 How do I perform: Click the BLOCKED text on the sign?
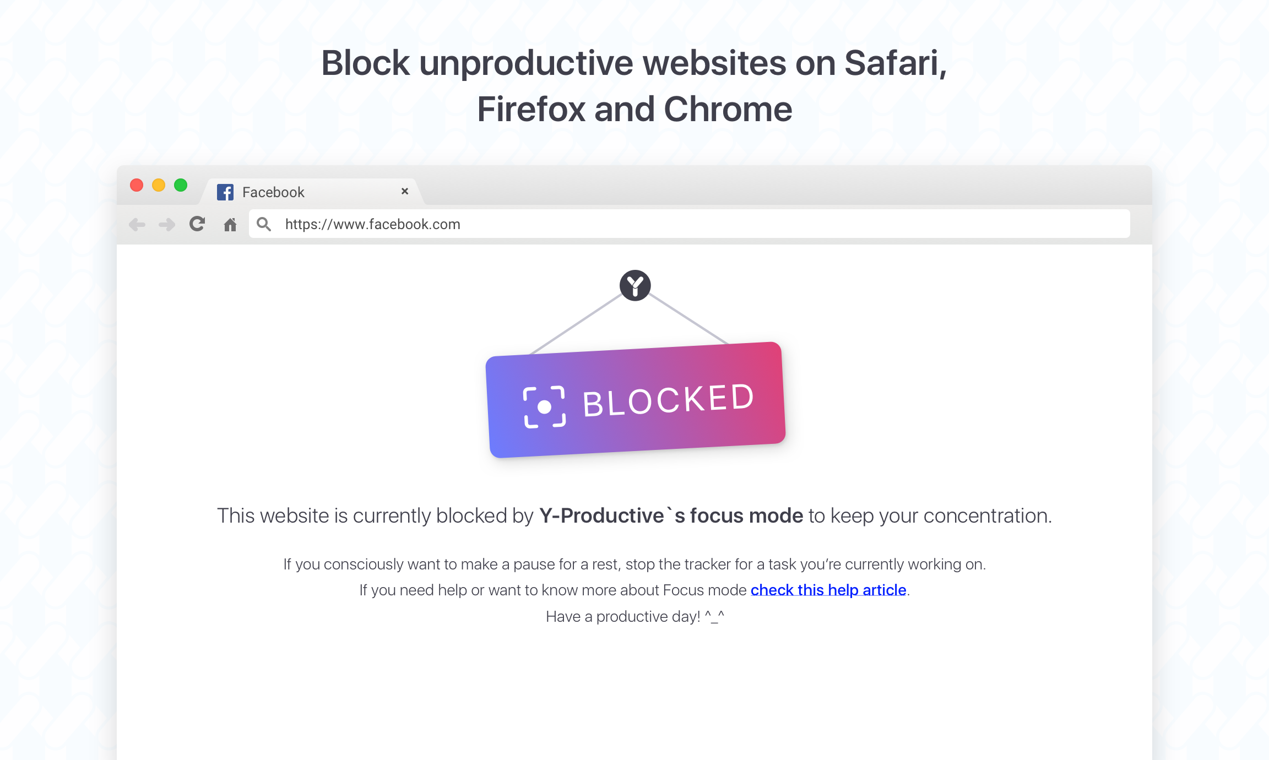tap(668, 400)
